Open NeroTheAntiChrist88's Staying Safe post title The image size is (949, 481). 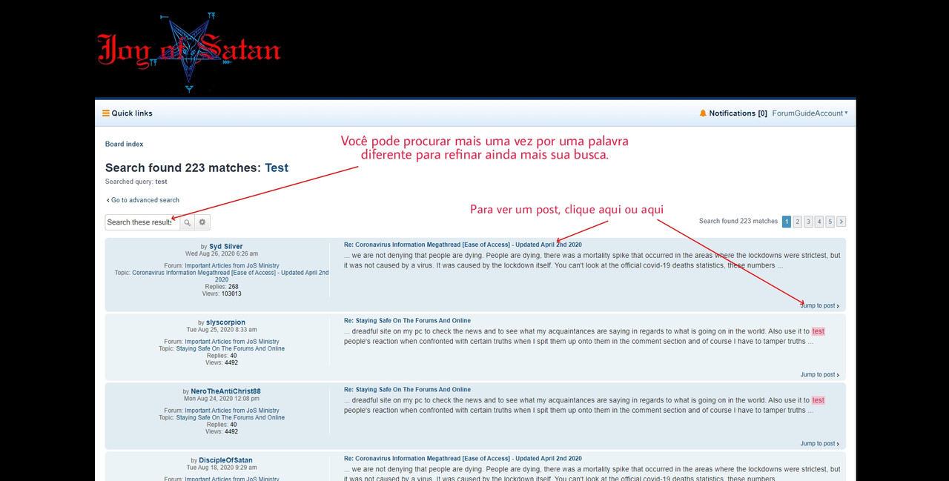tap(407, 390)
